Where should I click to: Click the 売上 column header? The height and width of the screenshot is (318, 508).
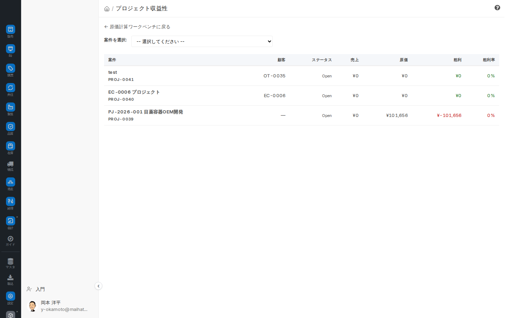point(355,60)
